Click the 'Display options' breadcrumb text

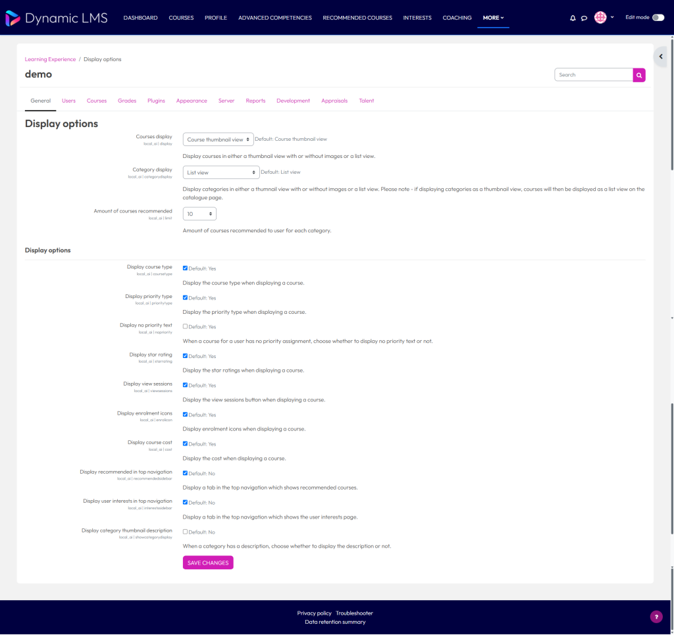pyautogui.click(x=102, y=59)
